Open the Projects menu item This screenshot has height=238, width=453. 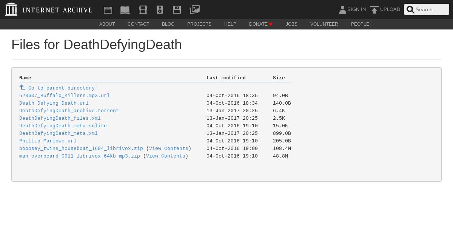tap(199, 24)
